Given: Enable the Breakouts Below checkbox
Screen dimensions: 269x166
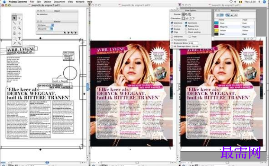Looking at the screenshot, I should point(172,43).
